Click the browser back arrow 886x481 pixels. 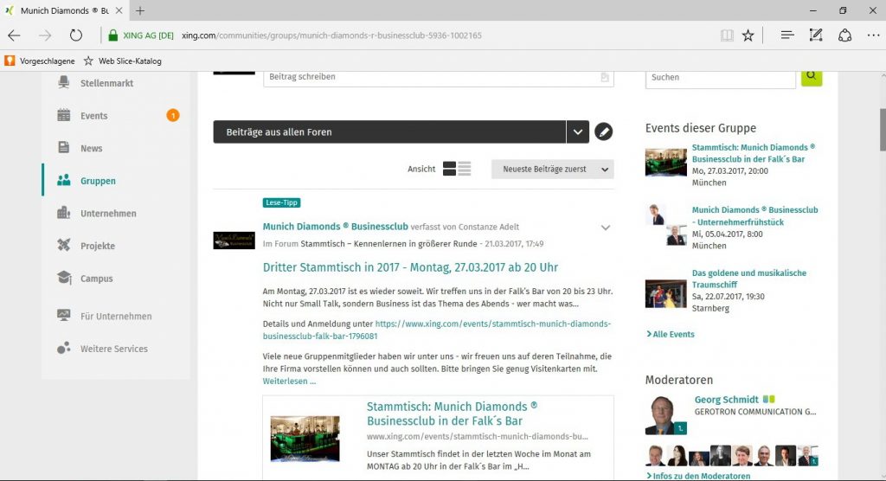click(14, 35)
